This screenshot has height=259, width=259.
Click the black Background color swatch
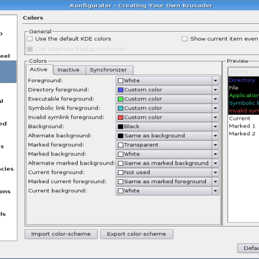(x=120, y=126)
